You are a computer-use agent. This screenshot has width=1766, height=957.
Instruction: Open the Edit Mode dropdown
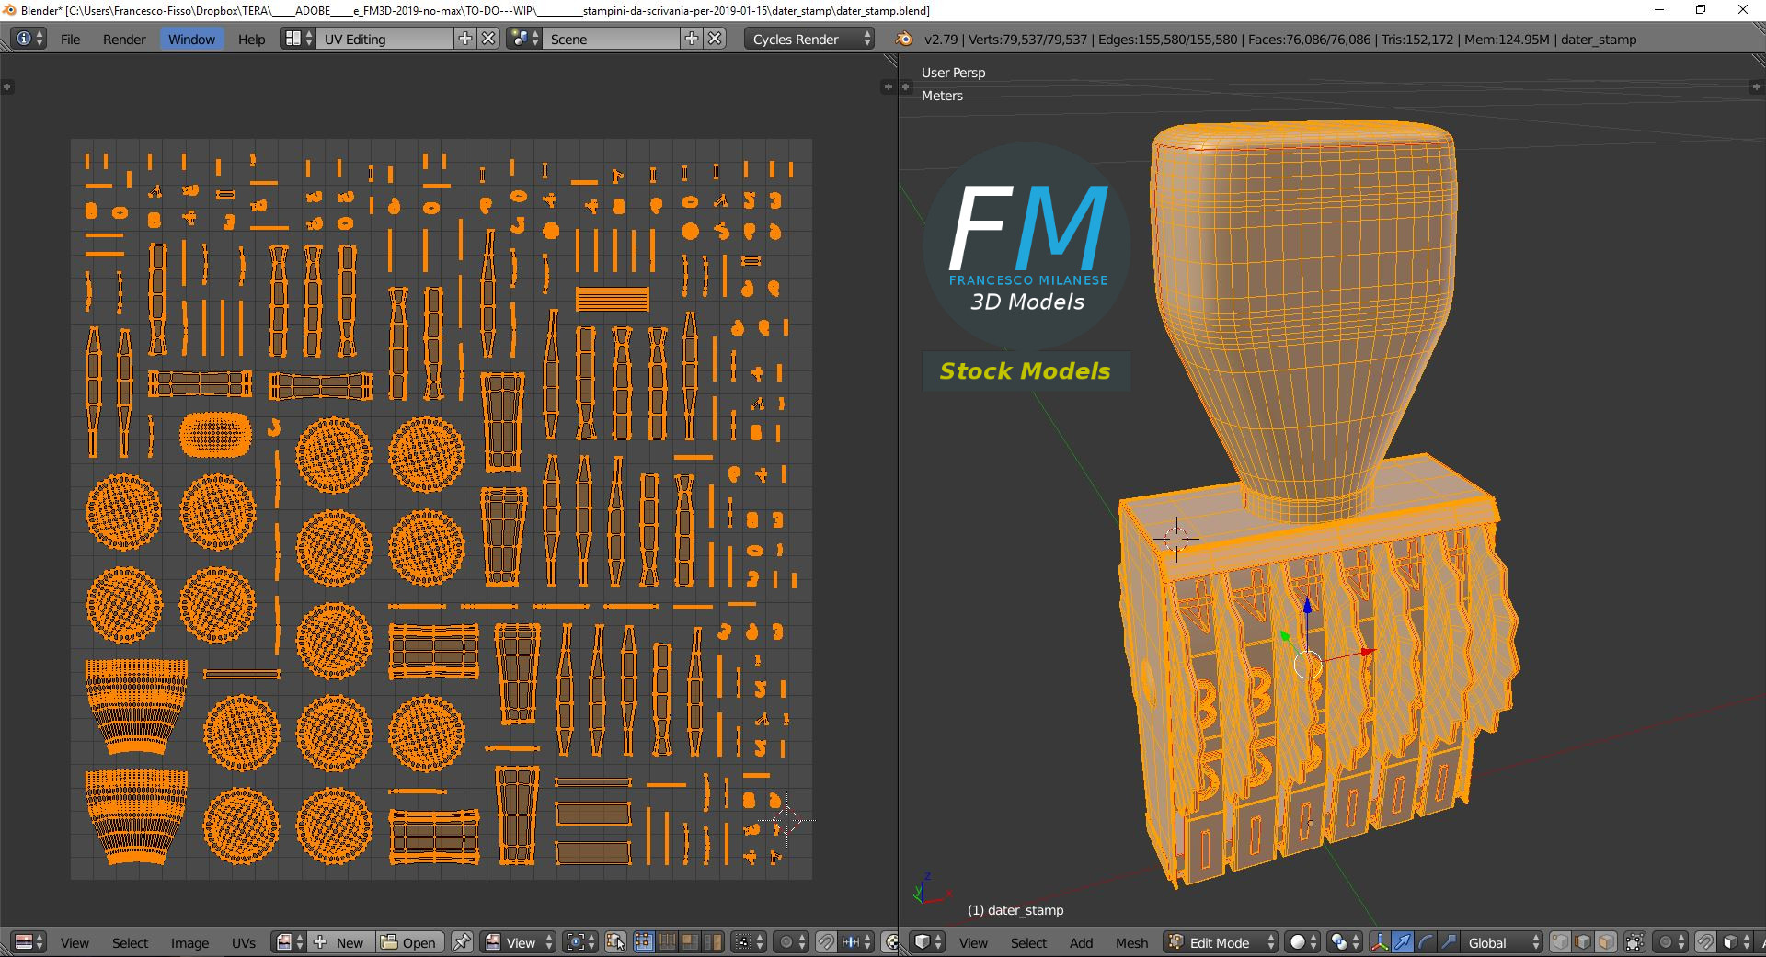pyautogui.click(x=1219, y=942)
